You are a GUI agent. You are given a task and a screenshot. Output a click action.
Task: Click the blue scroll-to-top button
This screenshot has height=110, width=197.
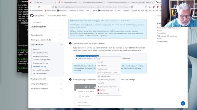[x=183, y=103]
